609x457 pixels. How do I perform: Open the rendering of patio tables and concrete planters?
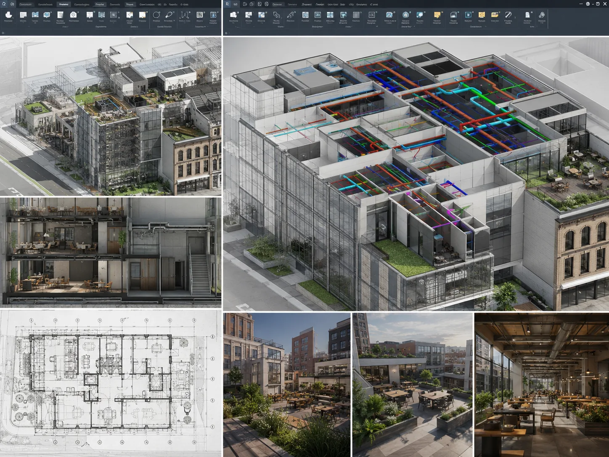413,385
